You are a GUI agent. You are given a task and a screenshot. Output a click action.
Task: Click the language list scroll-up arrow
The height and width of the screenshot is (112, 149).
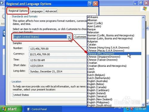tap(143, 18)
